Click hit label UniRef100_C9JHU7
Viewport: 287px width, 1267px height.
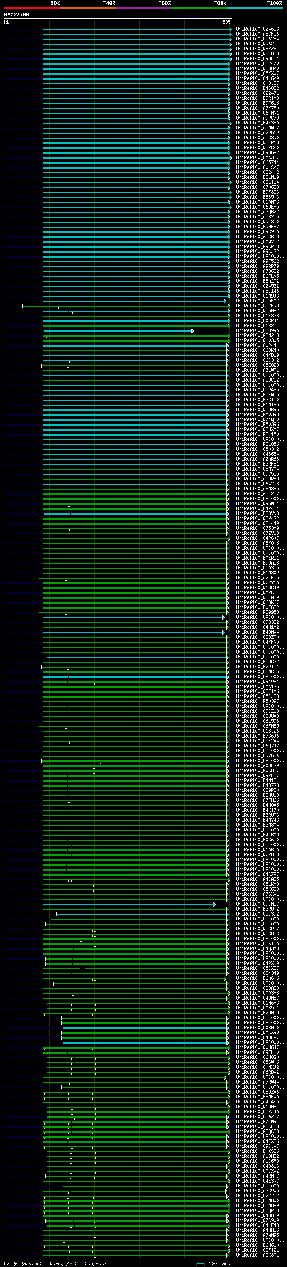257,904
